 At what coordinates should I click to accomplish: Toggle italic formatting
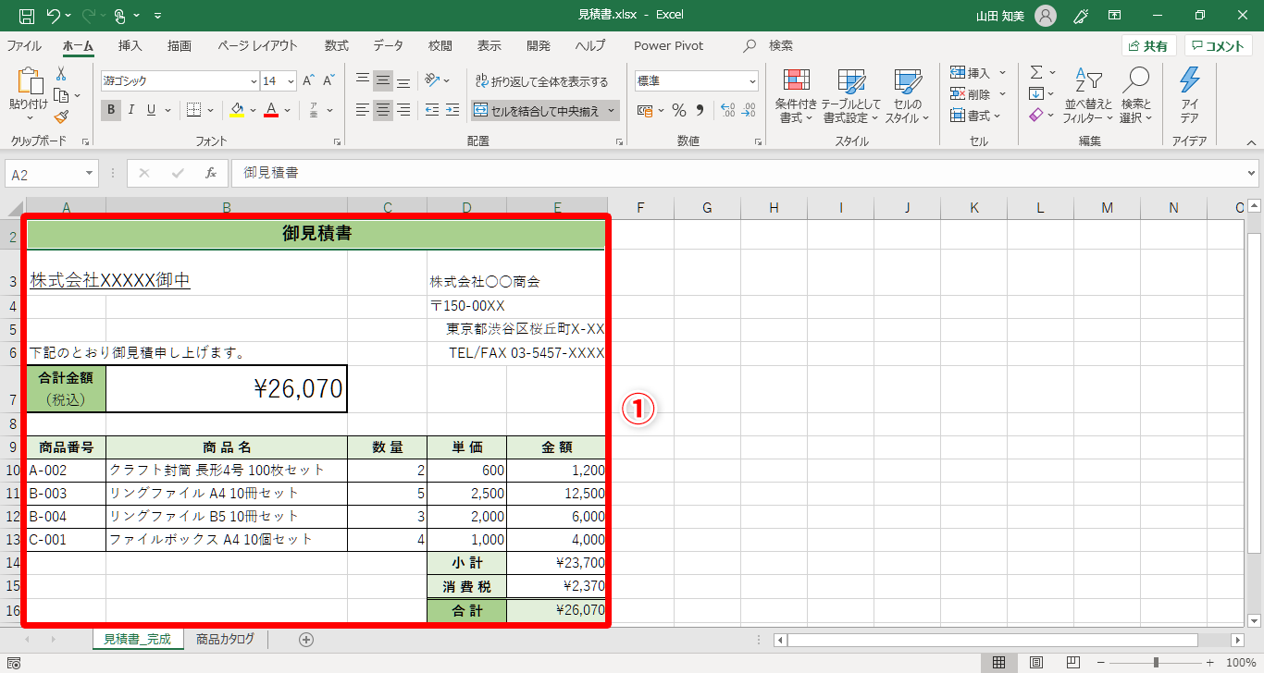pyautogui.click(x=131, y=110)
